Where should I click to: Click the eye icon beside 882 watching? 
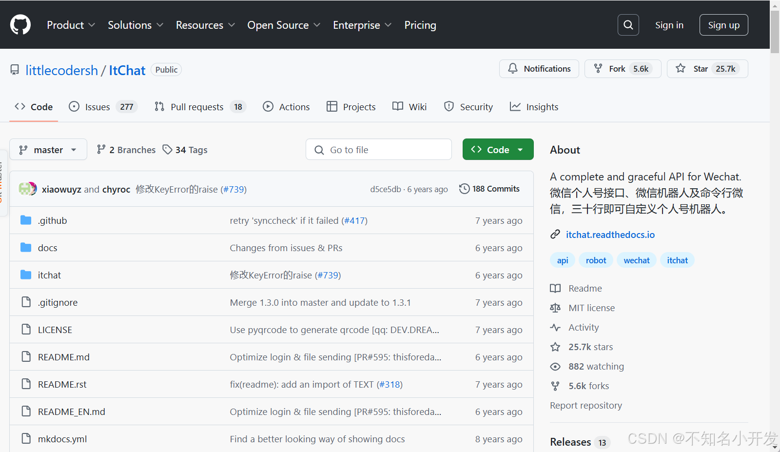click(x=555, y=366)
